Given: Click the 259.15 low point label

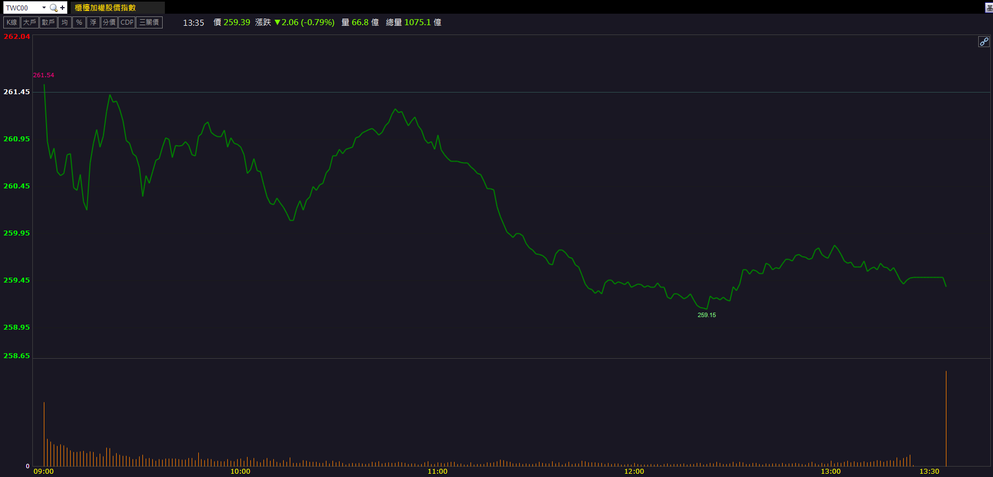Looking at the screenshot, I should [707, 315].
